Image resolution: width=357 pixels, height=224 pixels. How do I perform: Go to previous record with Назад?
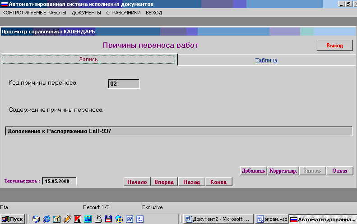[x=191, y=182]
